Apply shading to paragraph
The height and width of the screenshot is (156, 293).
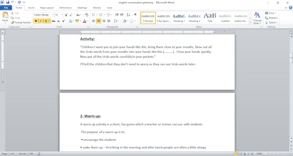click(125, 21)
